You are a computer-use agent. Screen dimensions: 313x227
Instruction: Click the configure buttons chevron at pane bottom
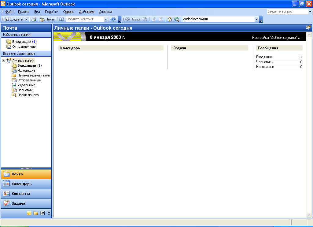pos(49,213)
